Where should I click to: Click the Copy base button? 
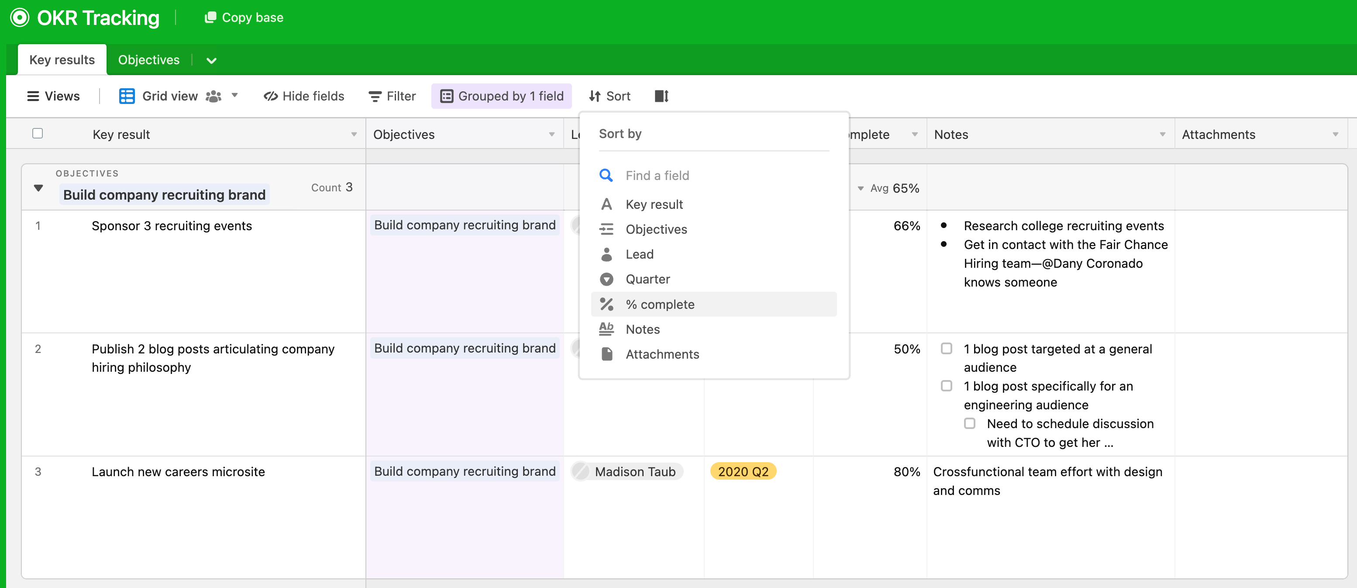(x=243, y=17)
